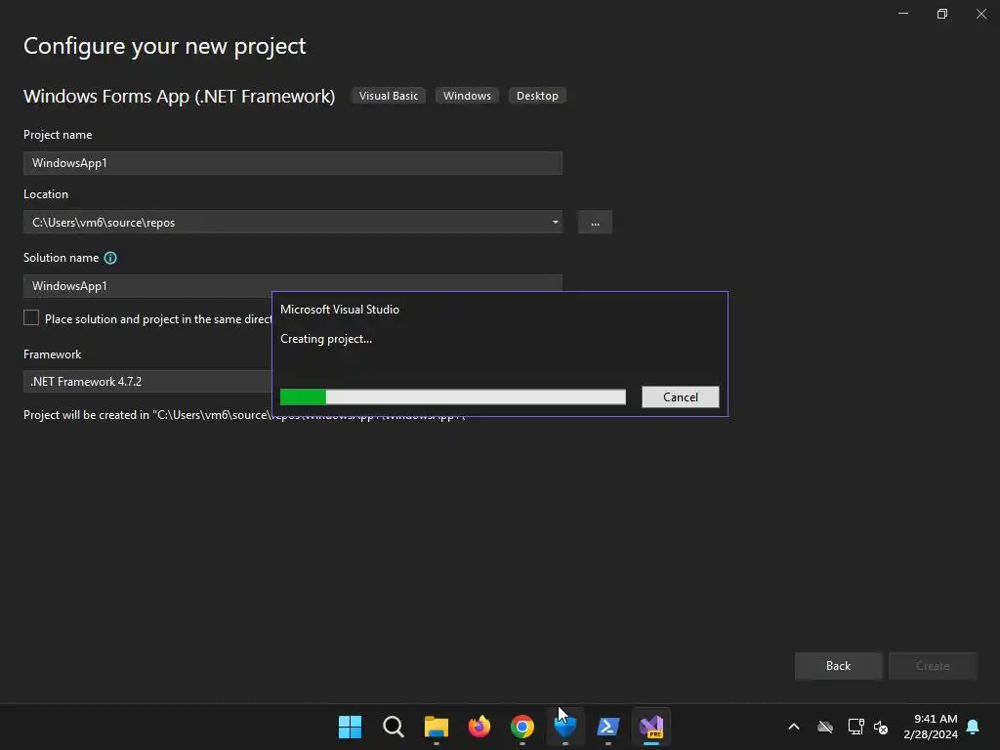Click the Create button
Viewport: 1000px width, 750px height.
933,666
